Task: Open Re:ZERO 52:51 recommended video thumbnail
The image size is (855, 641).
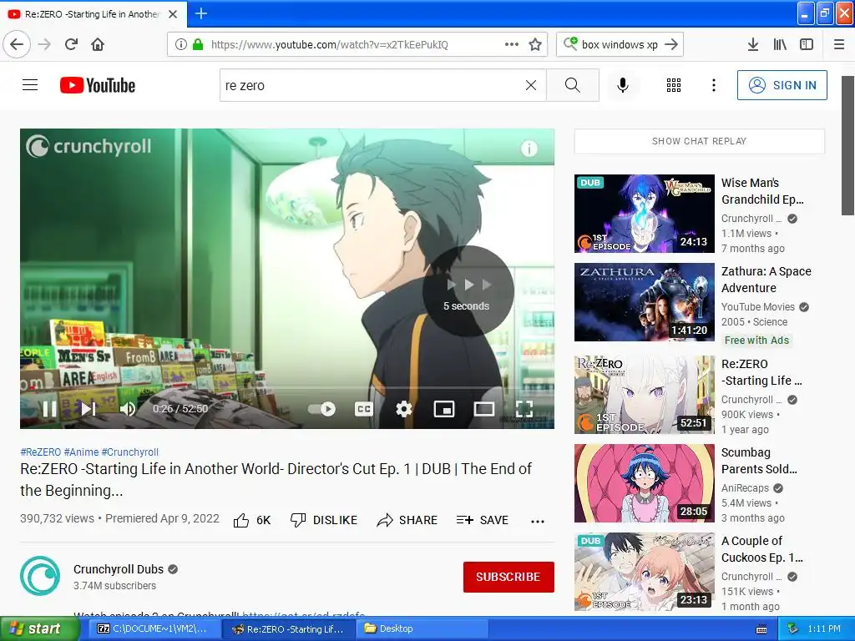Action: [x=645, y=395]
